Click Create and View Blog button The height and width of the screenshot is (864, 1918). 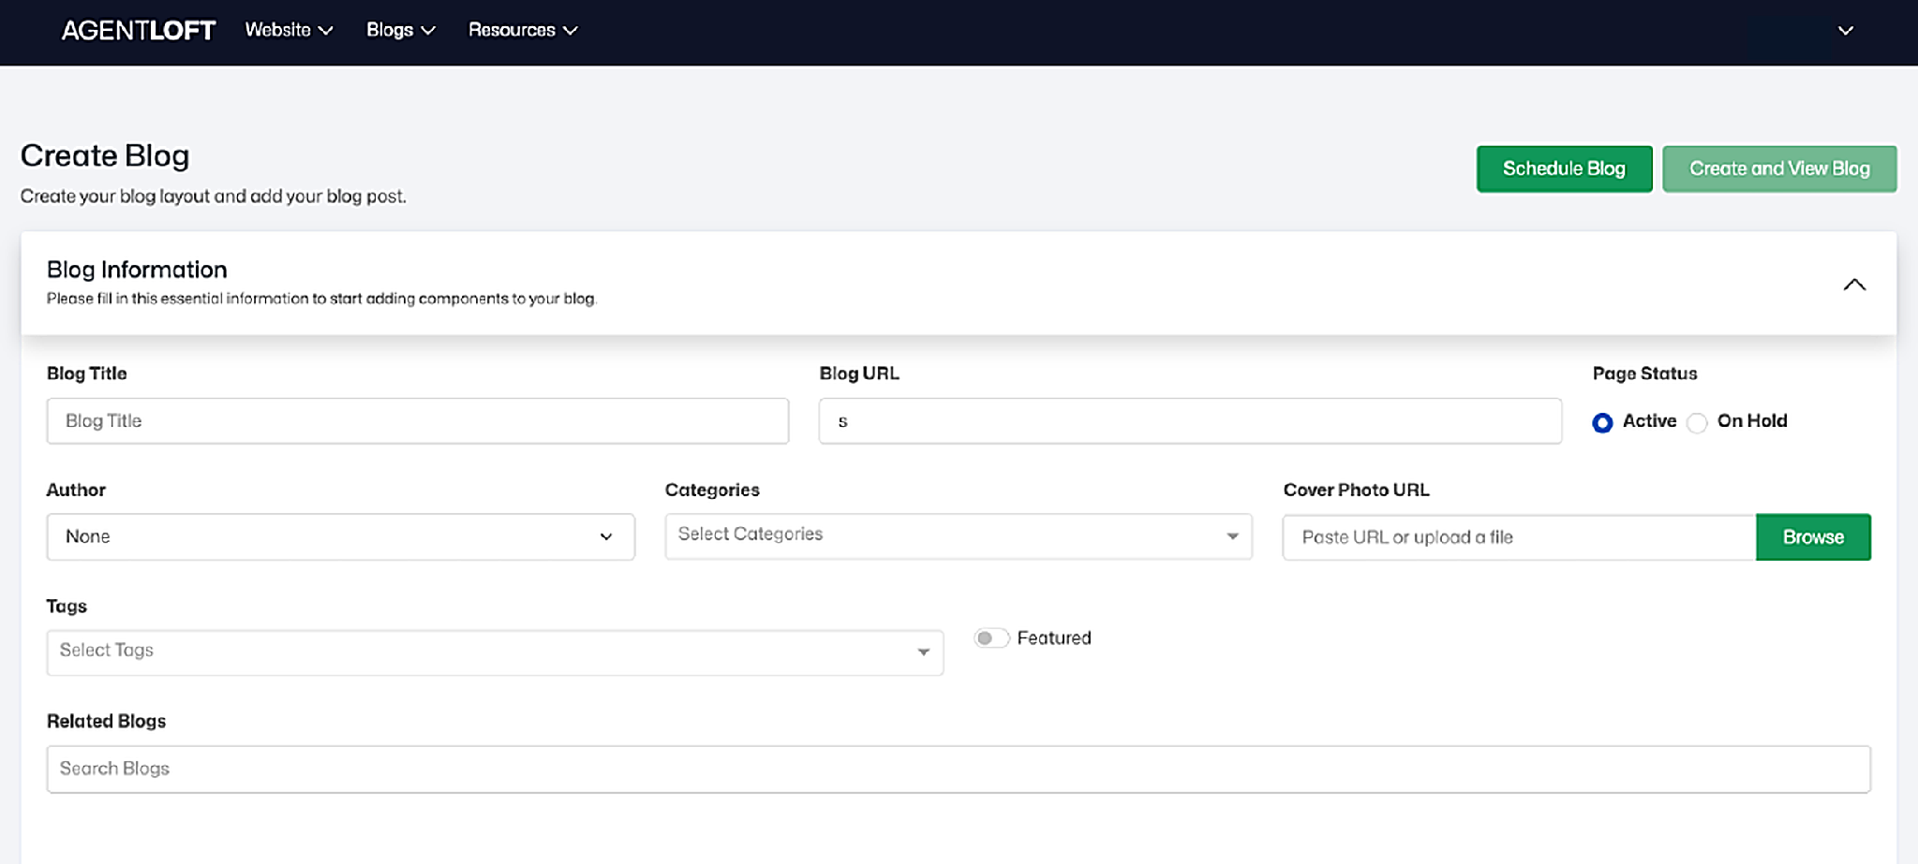1779,168
